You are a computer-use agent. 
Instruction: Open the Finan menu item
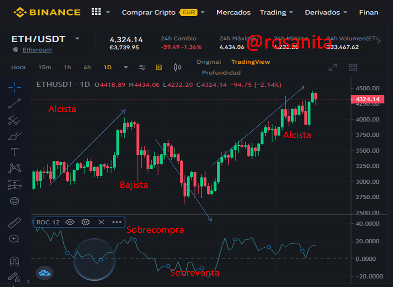369,12
